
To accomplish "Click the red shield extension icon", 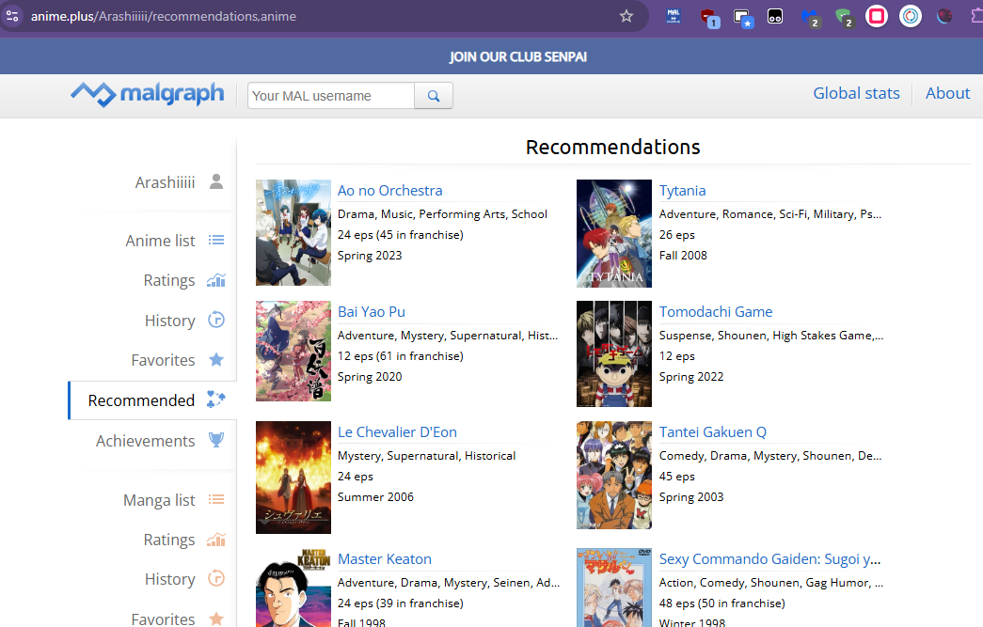I will click(709, 18).
